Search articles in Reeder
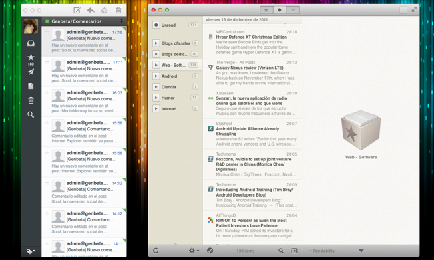The image size is (434, 260). (x=281, y=251)
